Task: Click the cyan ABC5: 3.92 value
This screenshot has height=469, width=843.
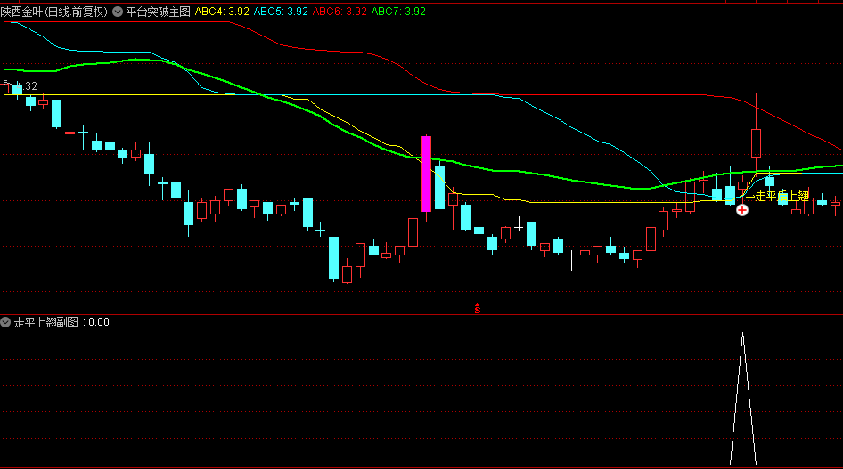Action: [281, 12]
